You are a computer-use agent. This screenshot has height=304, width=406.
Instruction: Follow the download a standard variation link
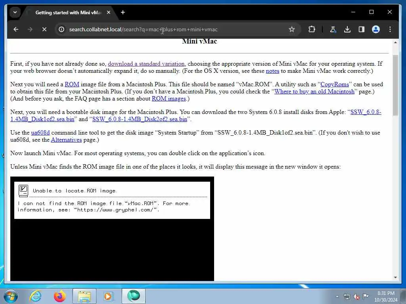tap(147, 64)
